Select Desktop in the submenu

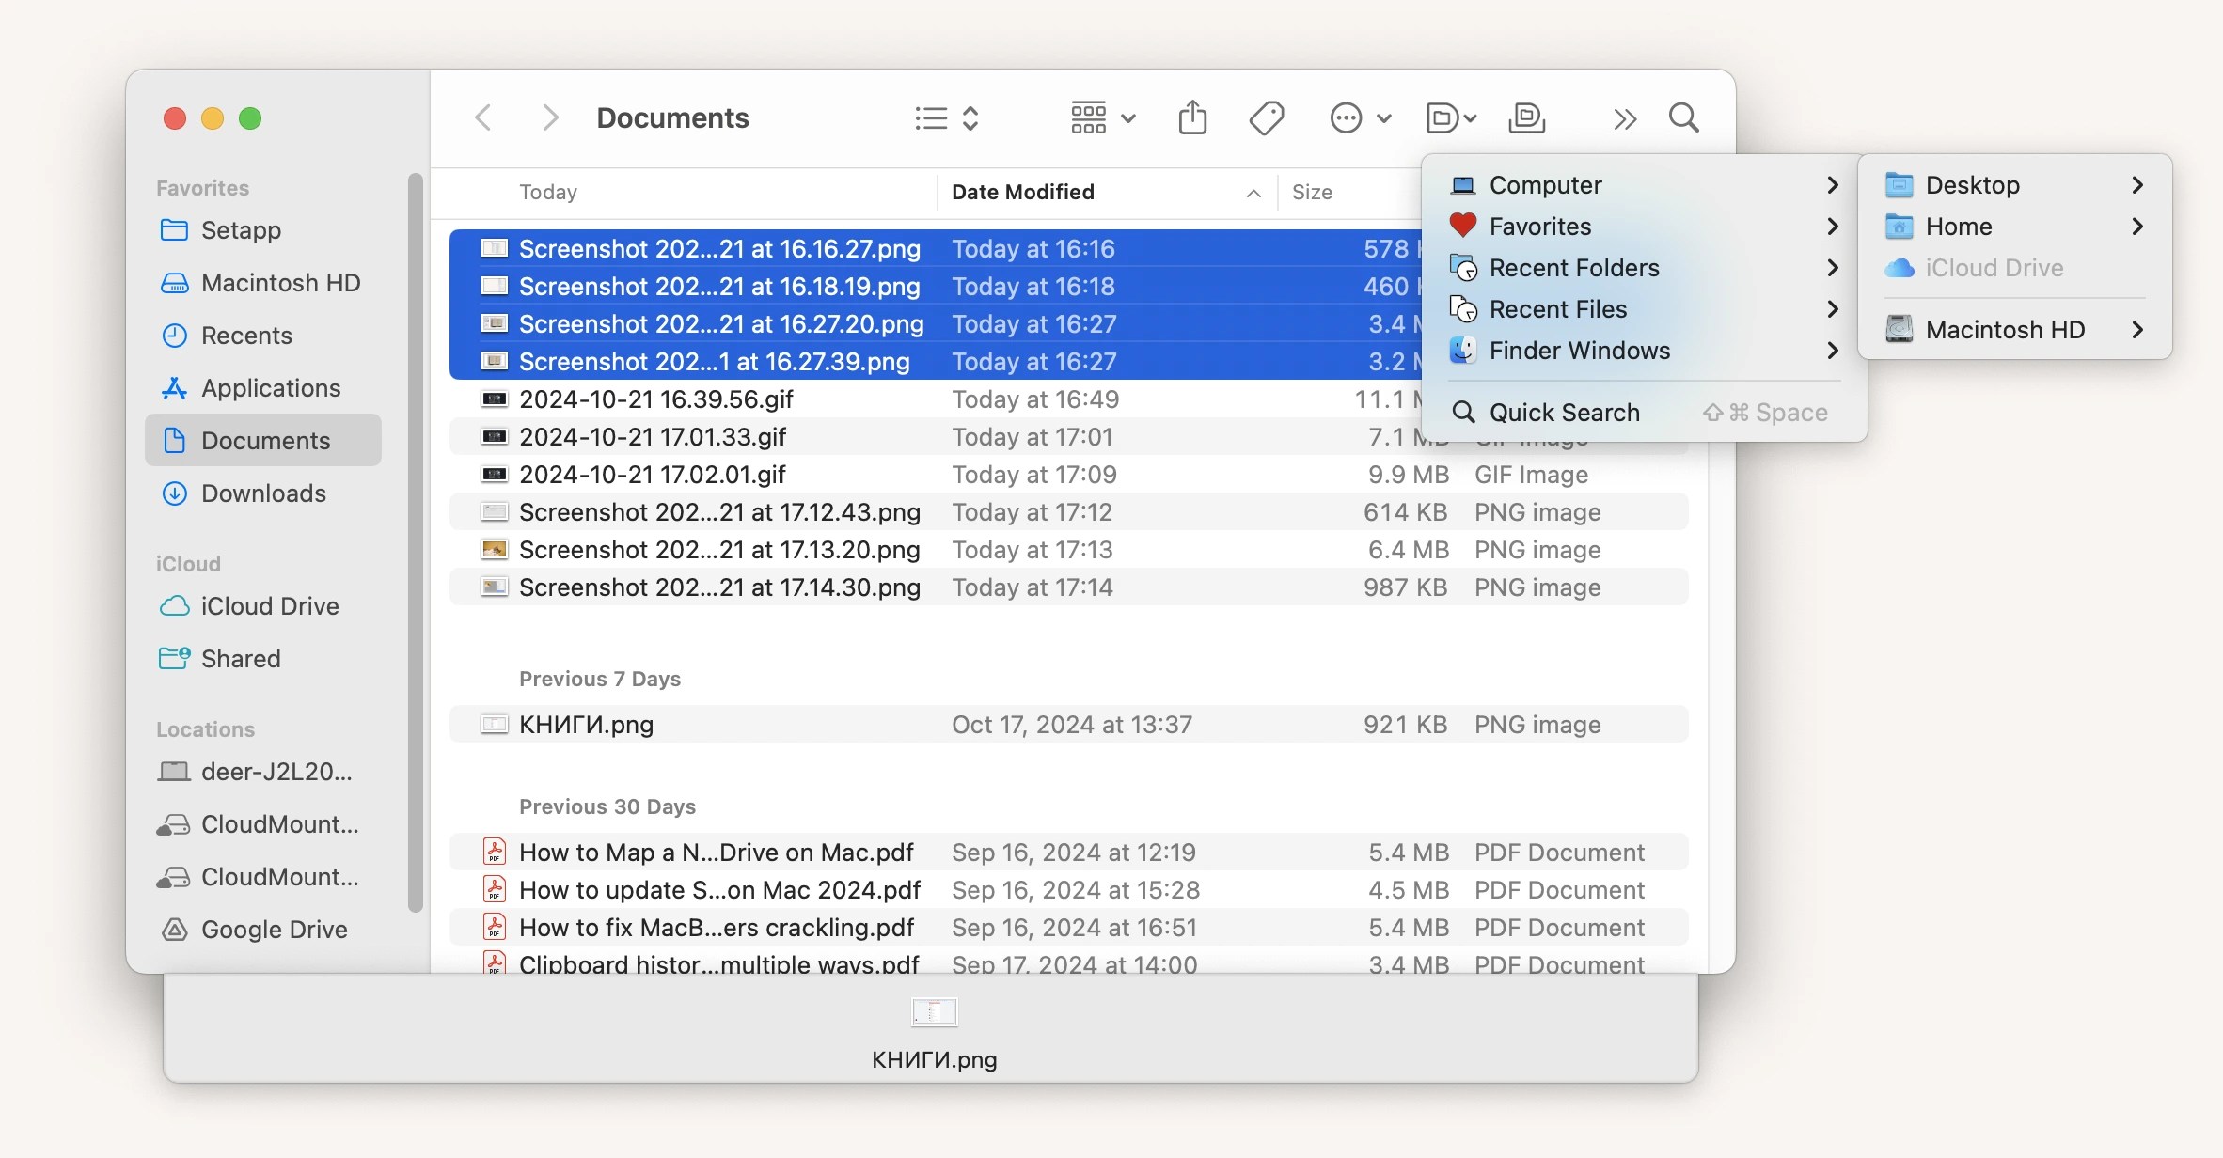1972,185
